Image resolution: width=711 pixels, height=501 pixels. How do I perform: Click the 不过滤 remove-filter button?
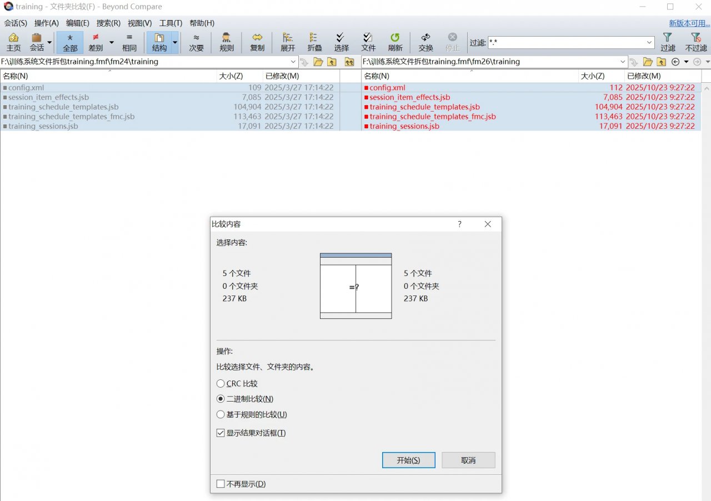pos(695,42)
